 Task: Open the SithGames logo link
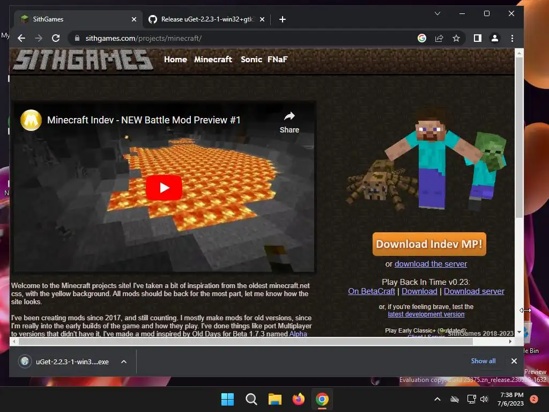83,60
